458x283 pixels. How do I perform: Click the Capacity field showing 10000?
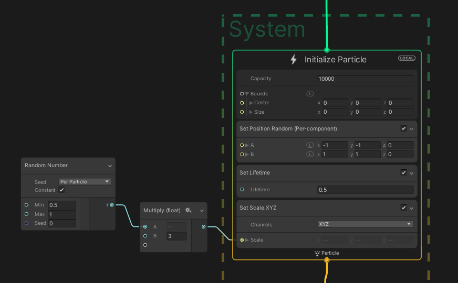(x=365, y=79)
